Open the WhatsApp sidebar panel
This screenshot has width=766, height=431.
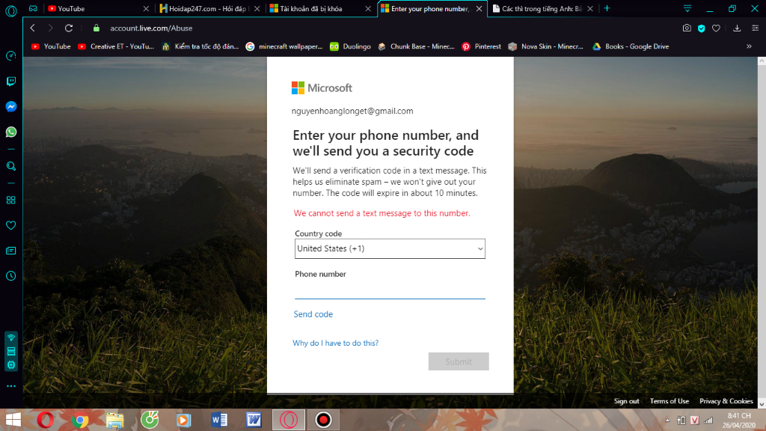click(10, 132)
